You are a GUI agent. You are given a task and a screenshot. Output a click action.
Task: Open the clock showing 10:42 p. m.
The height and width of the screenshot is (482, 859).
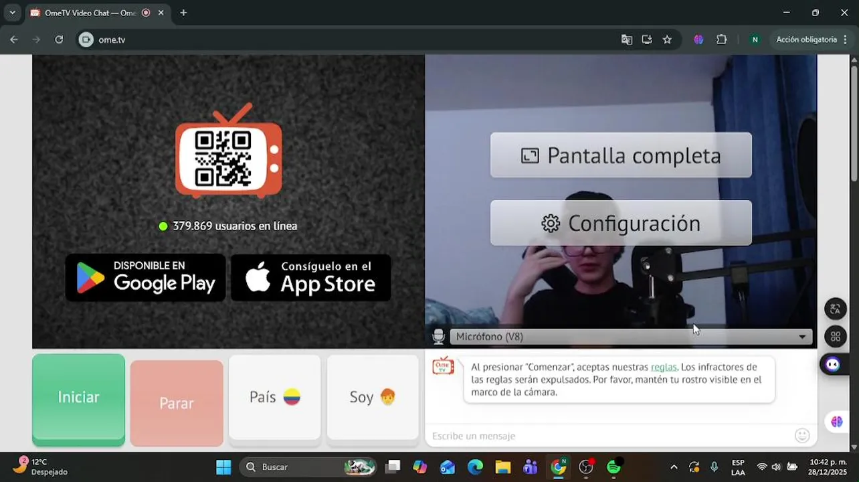(828, 467)
